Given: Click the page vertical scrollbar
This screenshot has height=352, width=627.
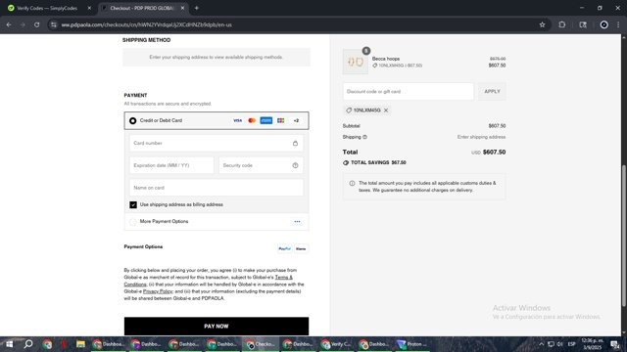Looking at the screenshot, I should click(623, 236).
